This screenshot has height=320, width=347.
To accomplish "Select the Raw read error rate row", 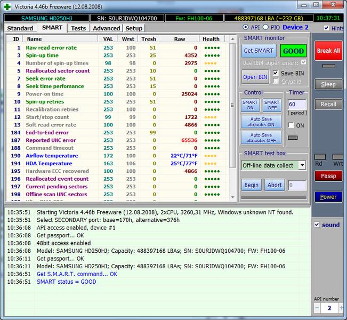I will (x=117, y=47).
